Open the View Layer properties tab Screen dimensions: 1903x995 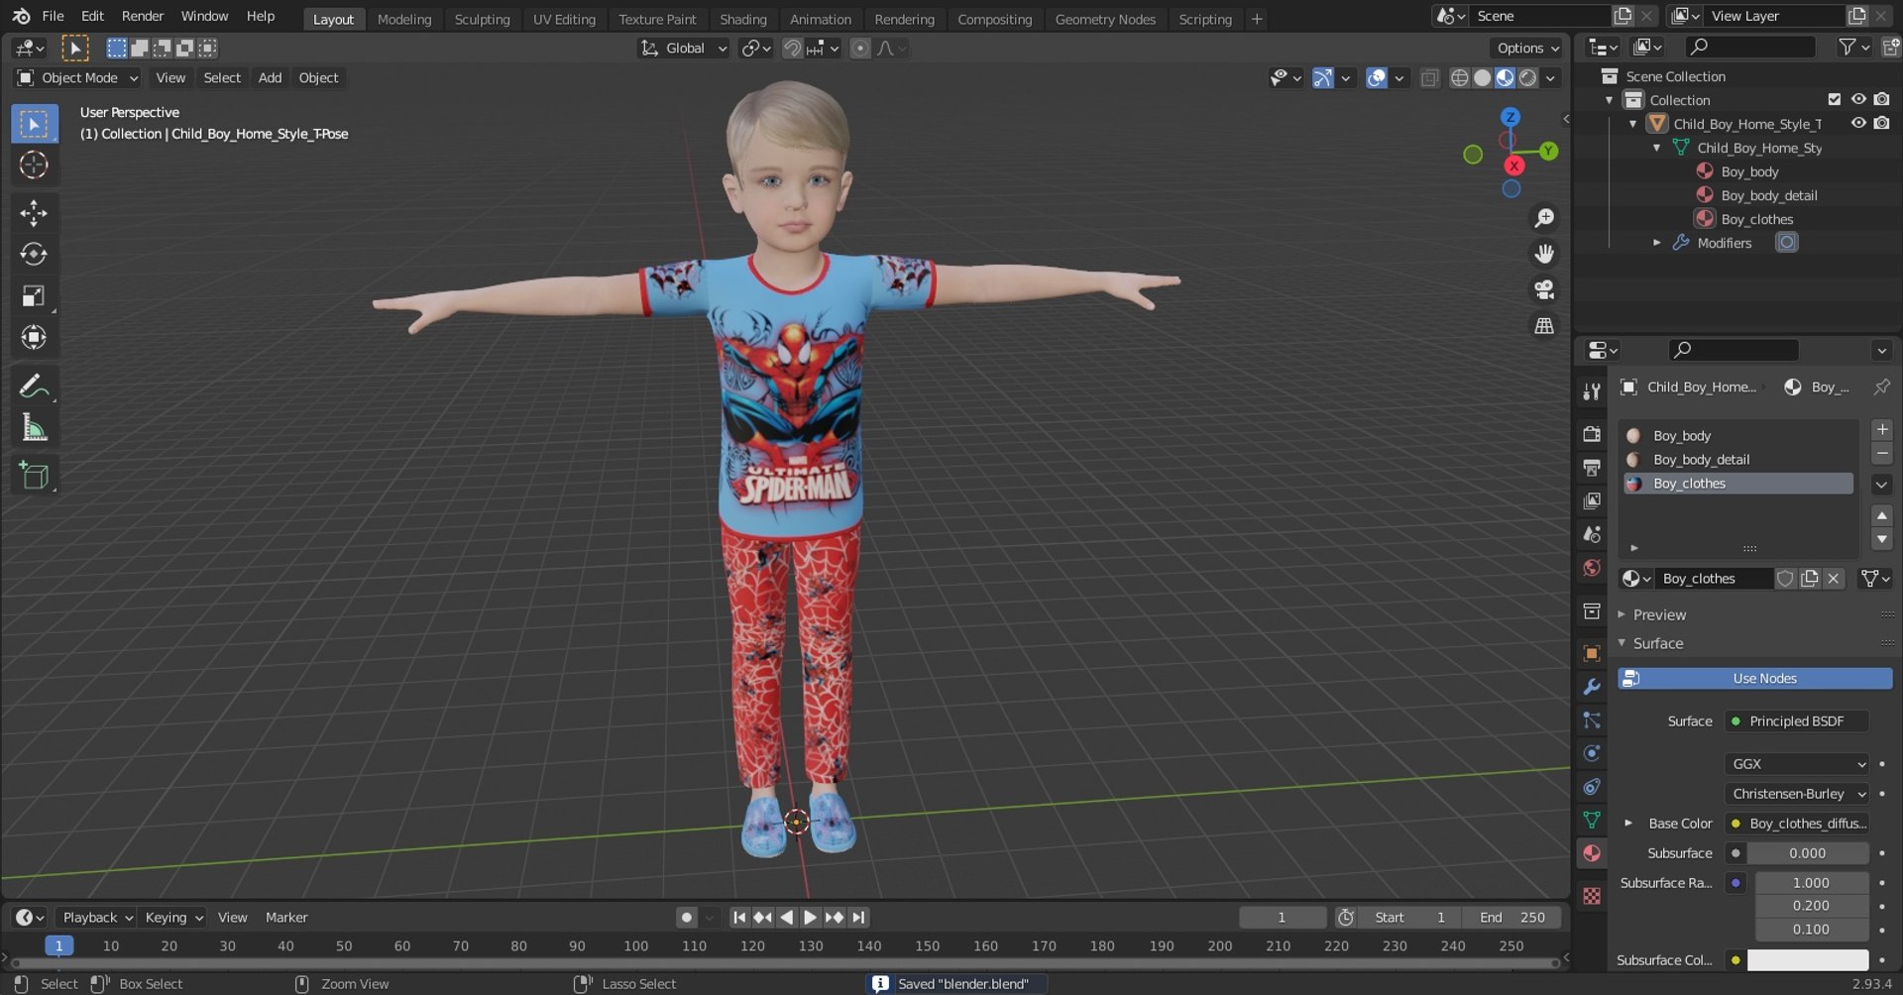click(1592, 500)
